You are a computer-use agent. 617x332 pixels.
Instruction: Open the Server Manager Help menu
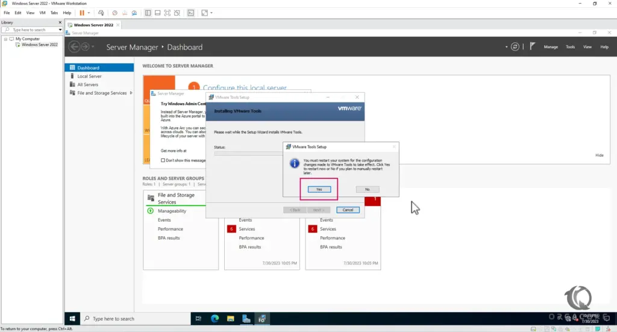604,47
